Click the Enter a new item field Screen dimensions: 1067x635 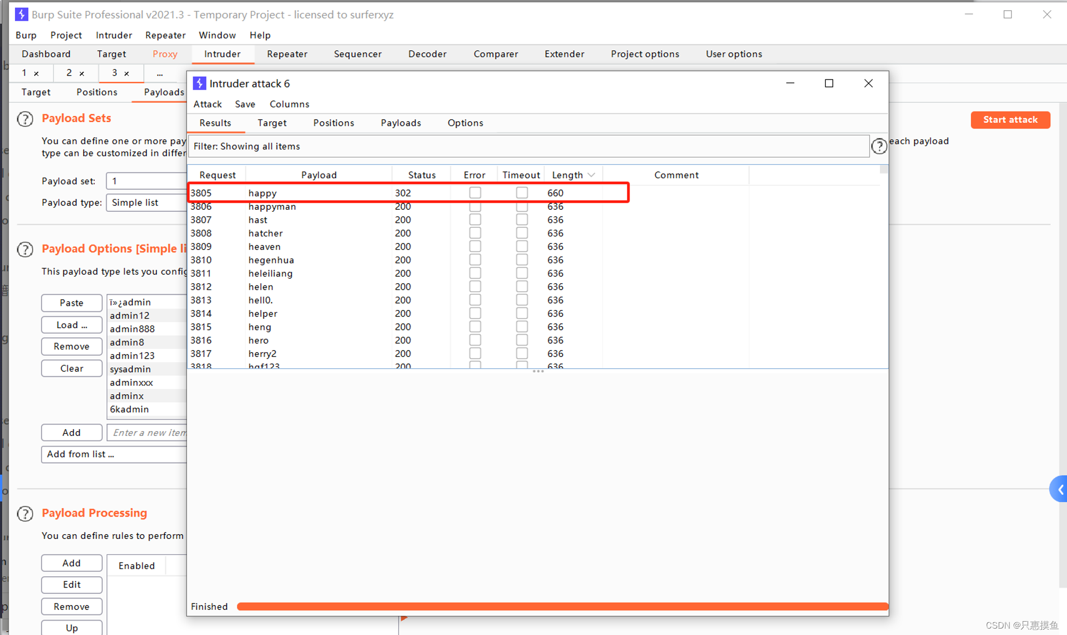pyautogui.click(x=147, y=433)
